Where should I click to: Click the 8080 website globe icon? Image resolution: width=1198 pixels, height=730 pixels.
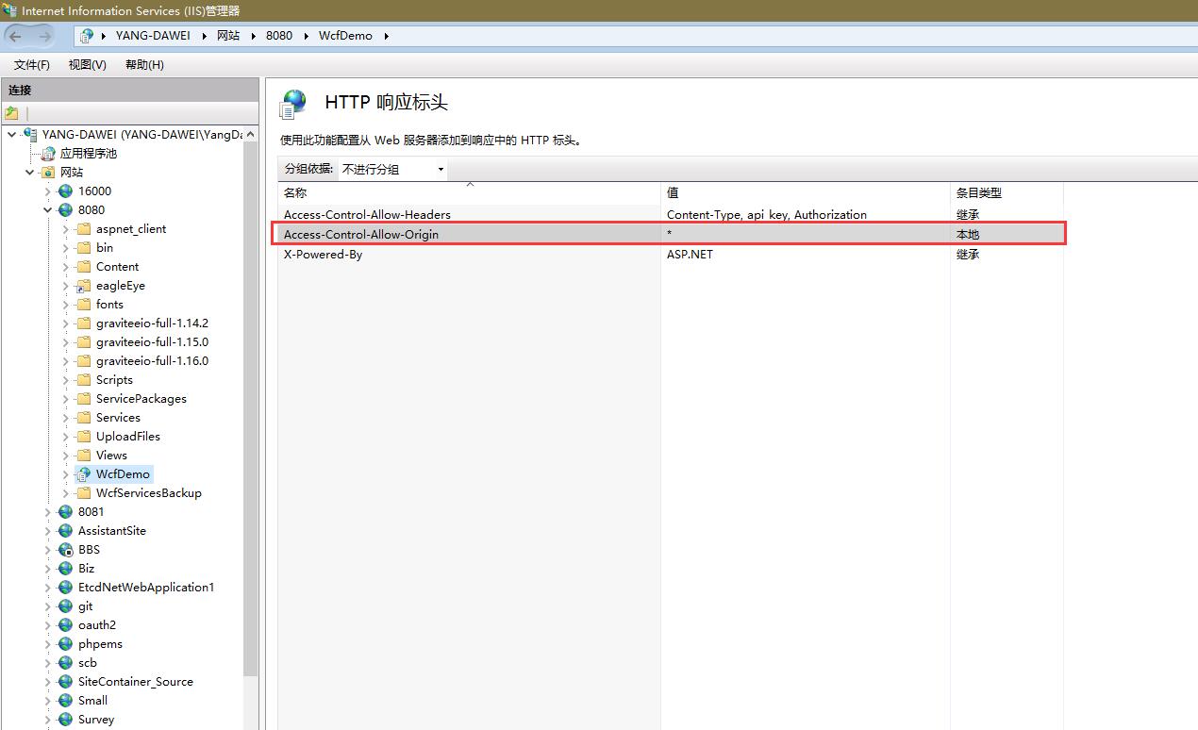pyautogui.click(x=64, y=209)
